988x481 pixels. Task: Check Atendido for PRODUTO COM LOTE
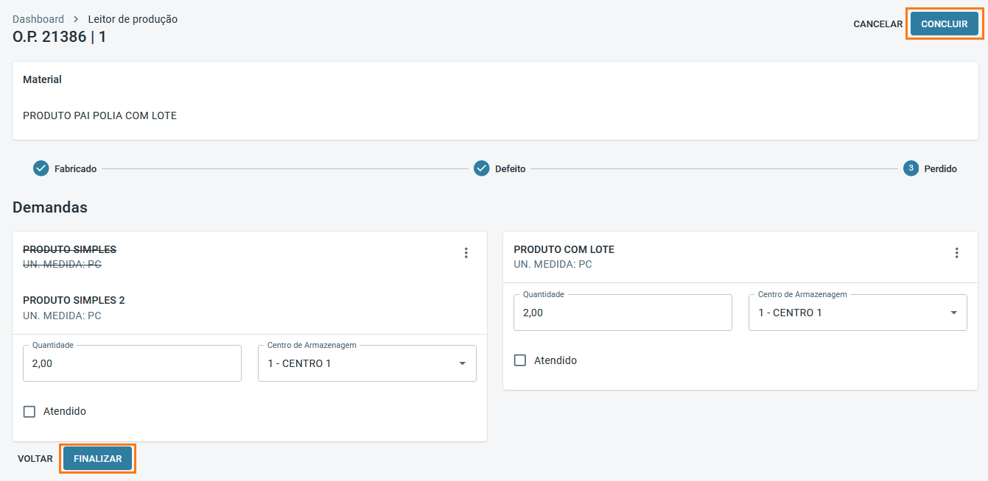520,360
